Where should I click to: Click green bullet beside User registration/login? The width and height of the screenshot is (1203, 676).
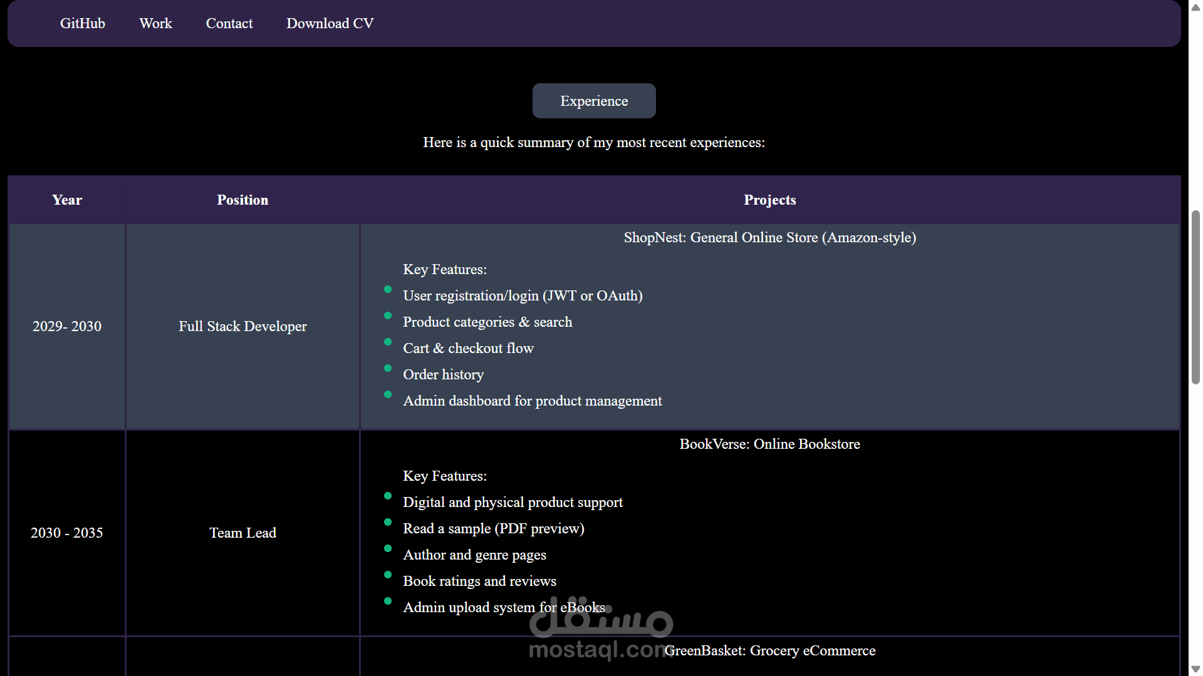coord(388,289)
